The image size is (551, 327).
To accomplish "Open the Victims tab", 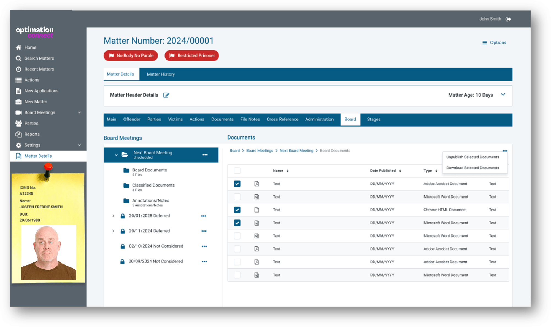I will point(175,119).
